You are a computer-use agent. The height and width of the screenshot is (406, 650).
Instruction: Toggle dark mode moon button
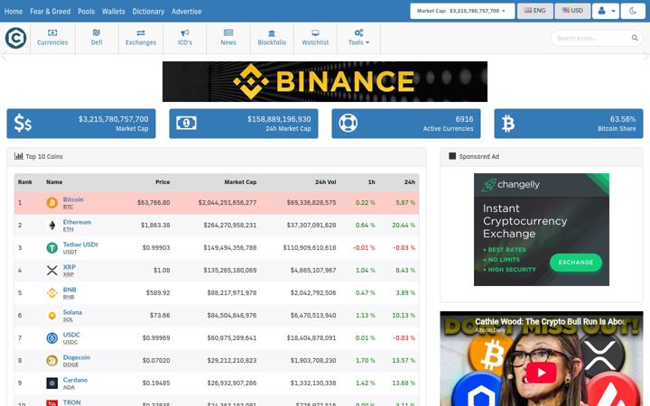(x=633, y=11)
